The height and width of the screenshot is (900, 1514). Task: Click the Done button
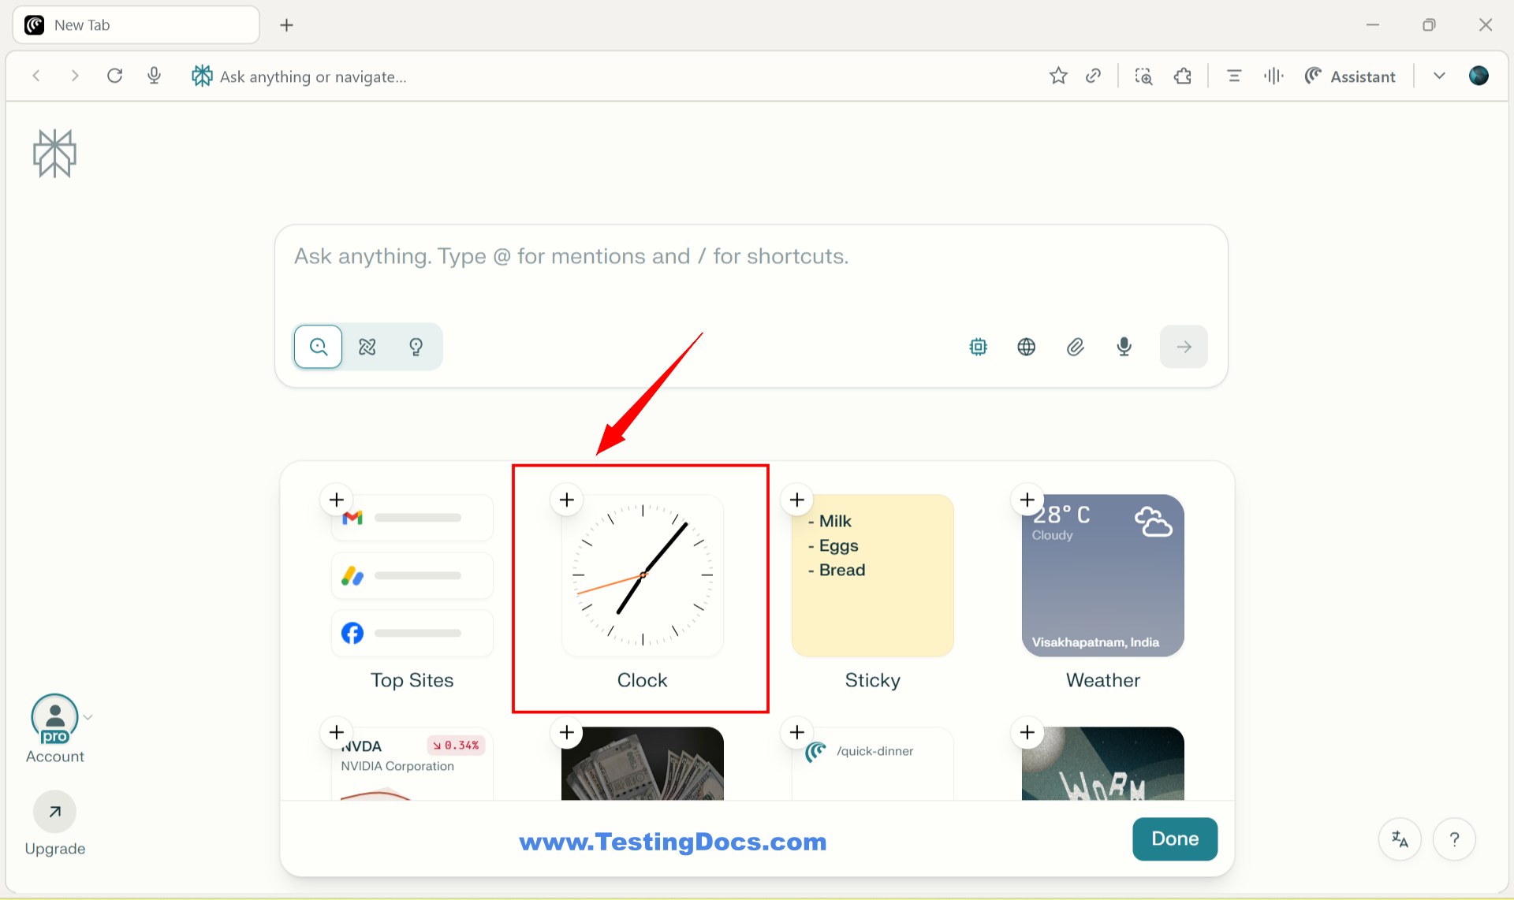point(1174,839)
